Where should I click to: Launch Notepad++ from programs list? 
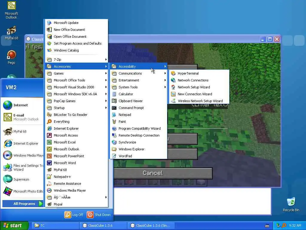point(76,177)
